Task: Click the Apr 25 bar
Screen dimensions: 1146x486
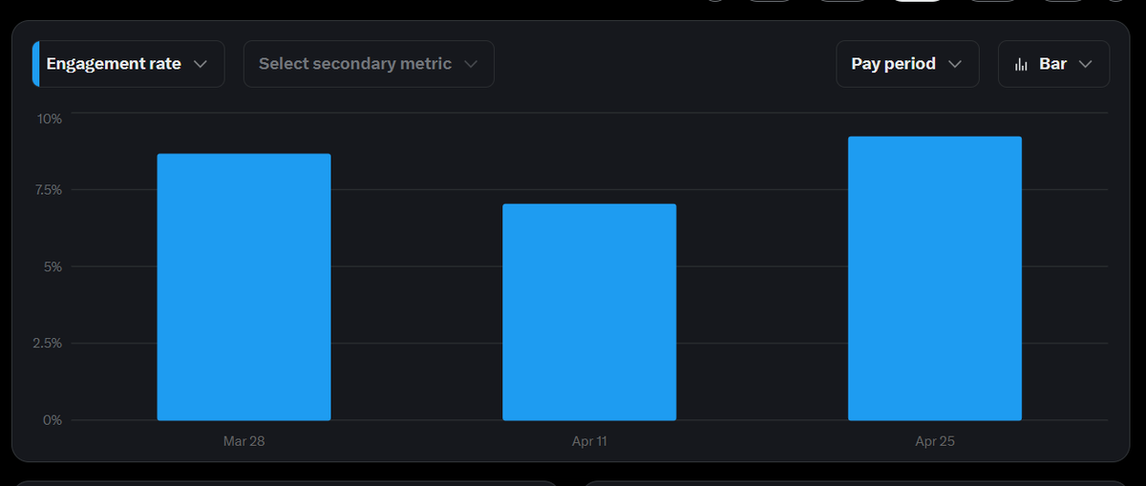Action: pos(935,278)
